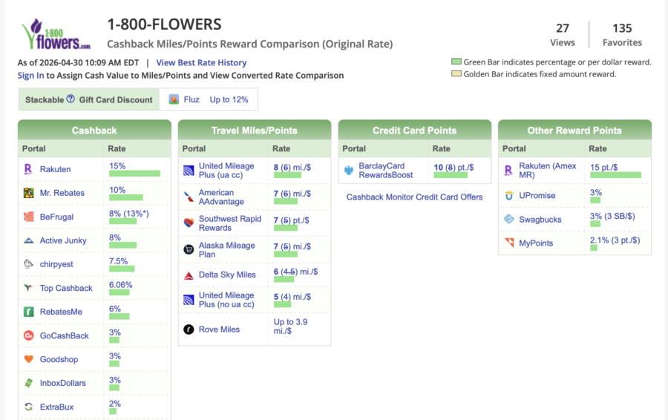Open the Active Junky portal link
The image size is (668, 420).
click(63, 240)
